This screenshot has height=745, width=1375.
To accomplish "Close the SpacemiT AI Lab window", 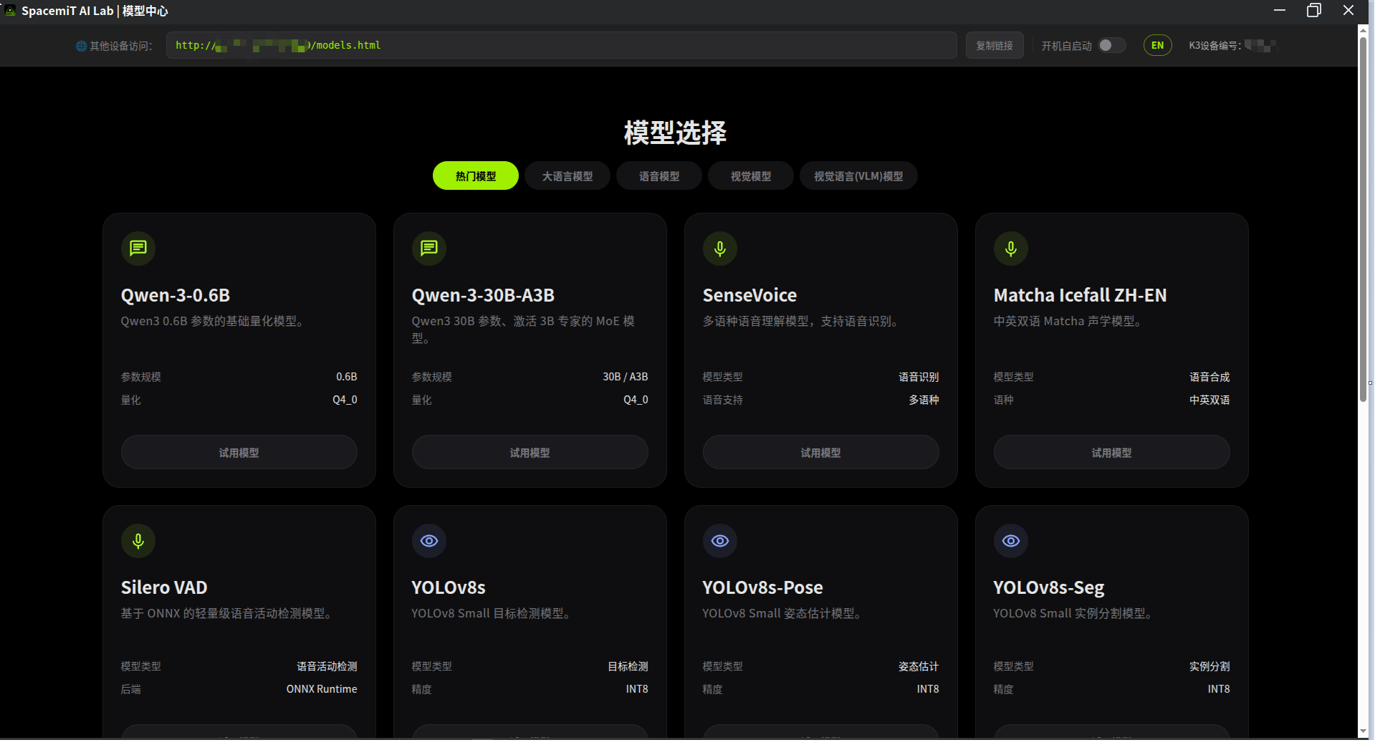I will pos(1348,11).
